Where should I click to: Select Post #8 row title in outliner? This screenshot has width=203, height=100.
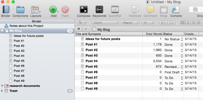(x=91, y=83)
